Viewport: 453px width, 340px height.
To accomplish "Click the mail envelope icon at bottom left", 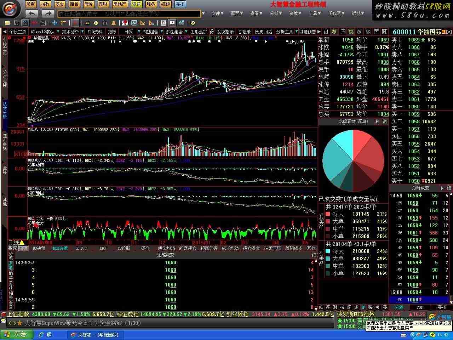I will (3, 321).
